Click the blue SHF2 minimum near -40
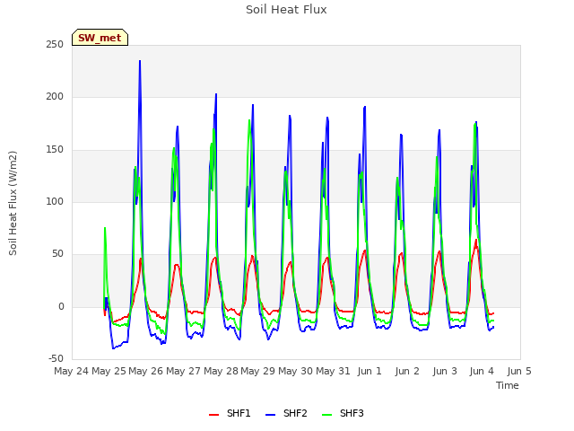Viewport: 574px width, 431px height. pos(113,348)
